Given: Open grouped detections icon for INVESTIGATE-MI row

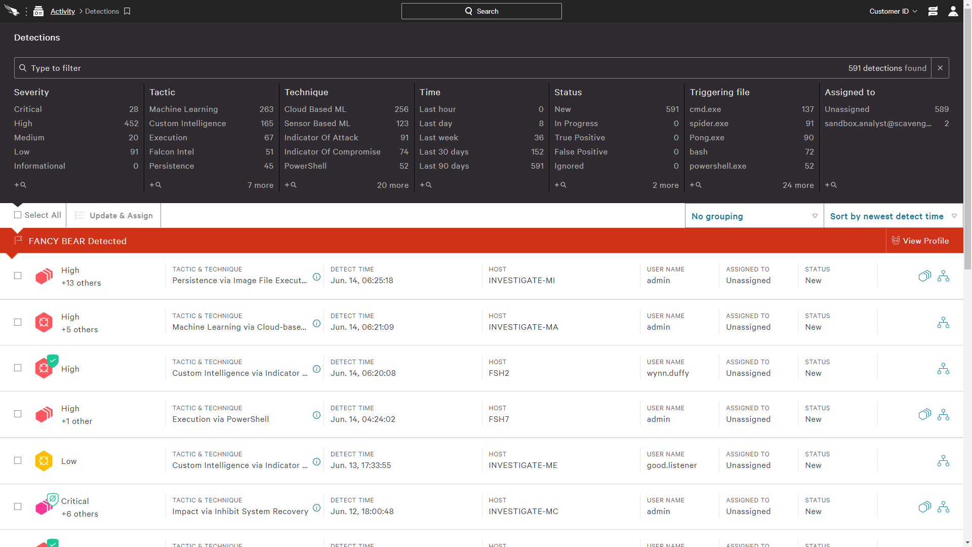Looking at the screenshot, I should click(925, 276).
